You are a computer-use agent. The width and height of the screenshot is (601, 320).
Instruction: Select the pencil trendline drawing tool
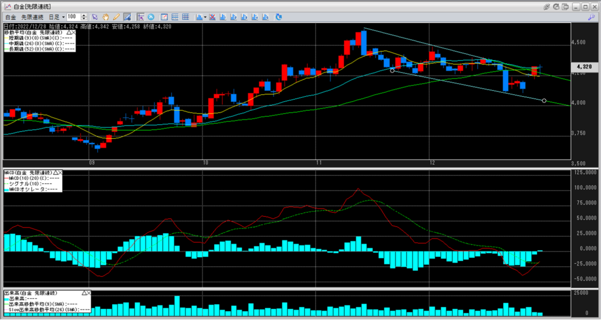click(x=116, y=17)
